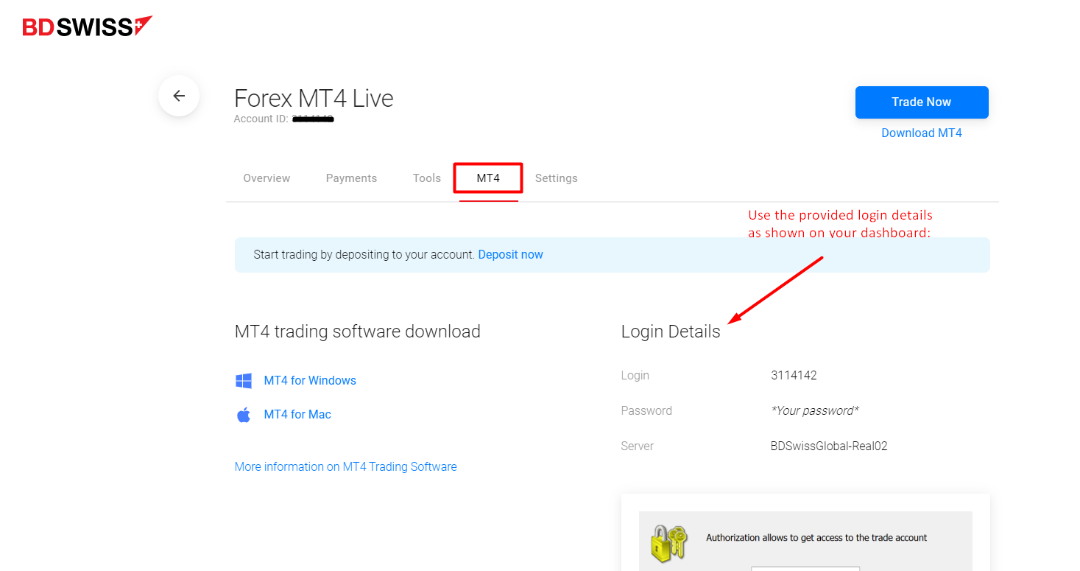Open More information on MT4 Trading Software
Screen dimensions: 1080x571
346,467
